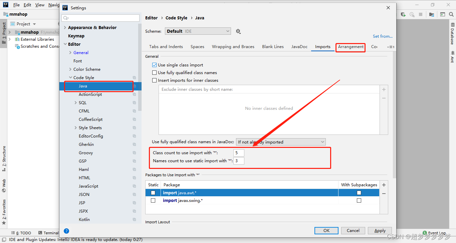Click the Stop square icon in main toolbar

click(x=421, y=14)
